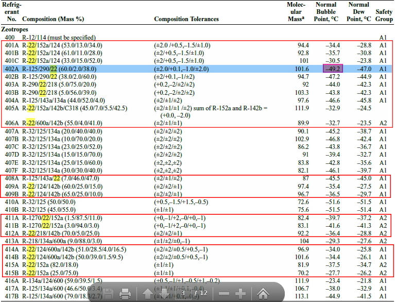Click composition 'R-125/290/22 (38.0/2.0/60.0)'
Image resolution: width=395 pixels, height=302 pixels.
pyautogui.click(x=59, y=77)
